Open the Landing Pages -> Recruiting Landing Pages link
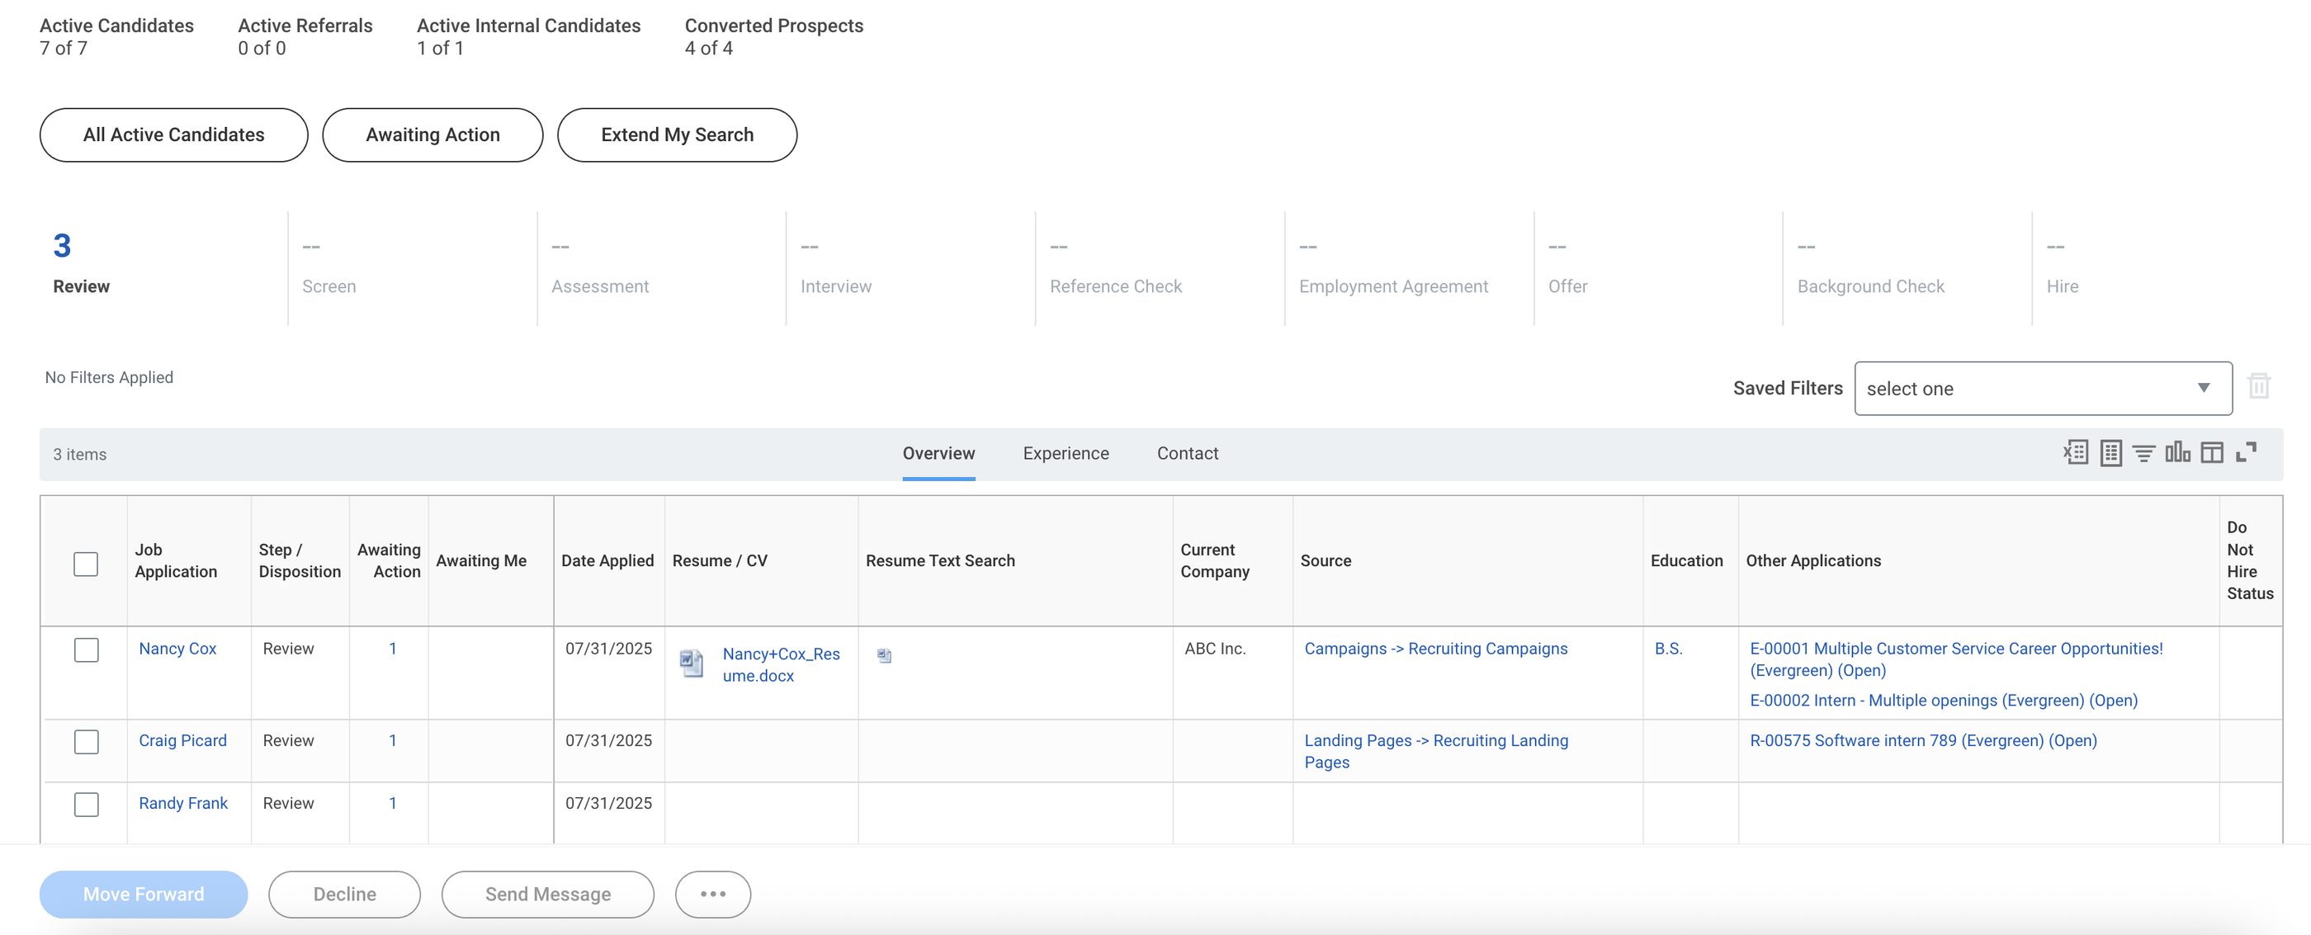This screenshot has width=2311, height=935. tap(1435, 751)
